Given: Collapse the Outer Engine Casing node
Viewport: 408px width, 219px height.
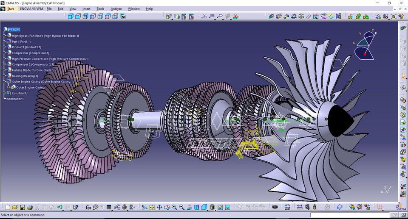Looking at the screenshot, I should (4, 81).
